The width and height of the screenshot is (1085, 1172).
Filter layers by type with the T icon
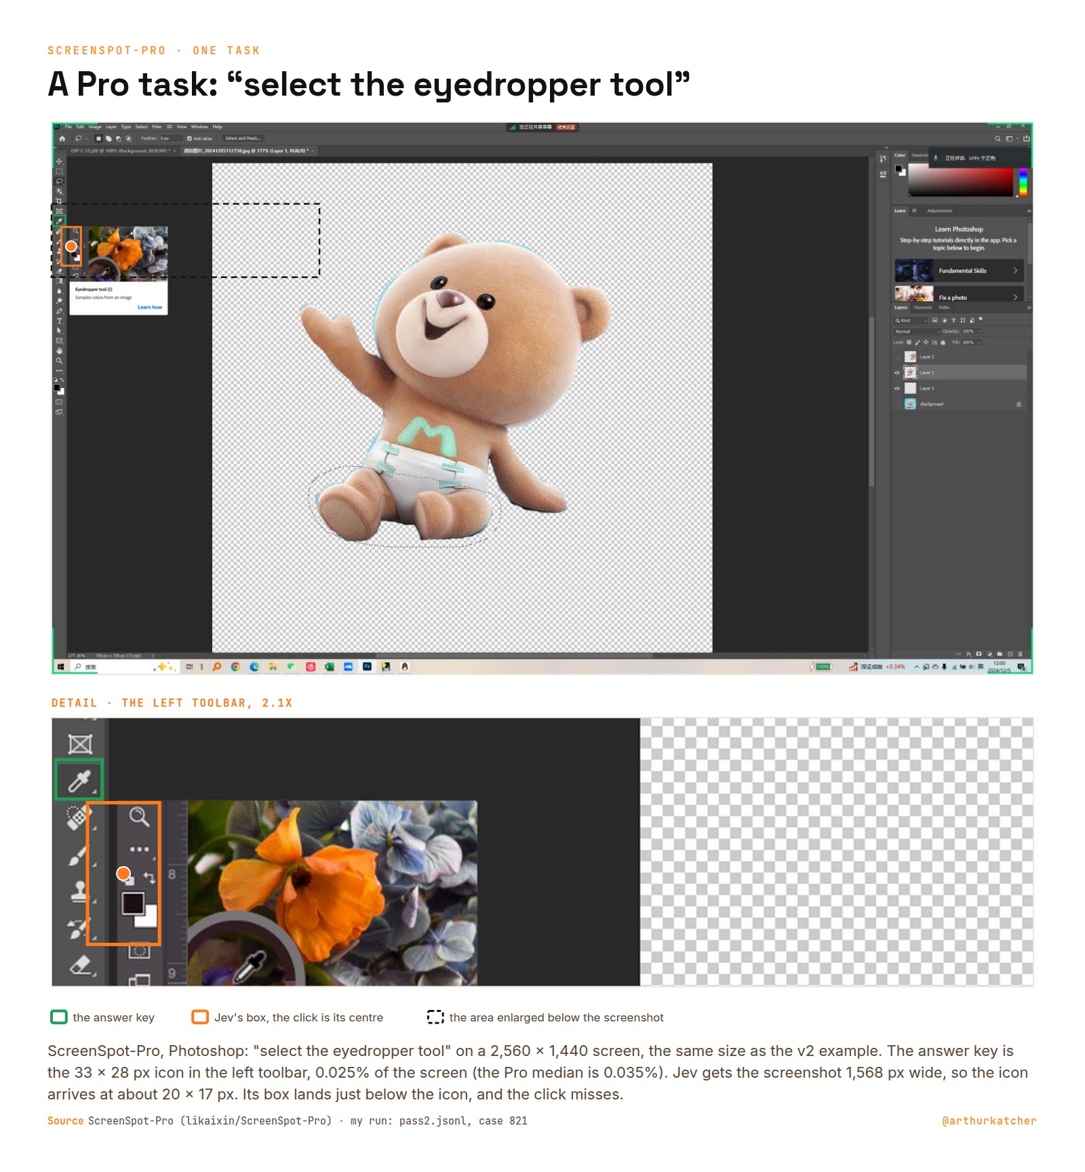point(953,320)
